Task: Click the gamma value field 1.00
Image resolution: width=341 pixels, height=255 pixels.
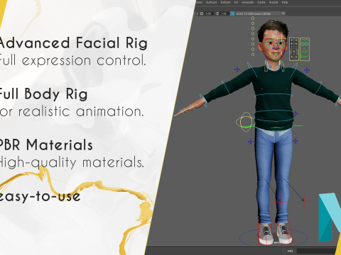Action: pyautogui.click(x=224, y=13)
